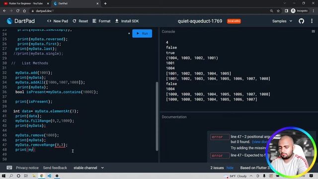Toggle browser side panel icon

286,11
